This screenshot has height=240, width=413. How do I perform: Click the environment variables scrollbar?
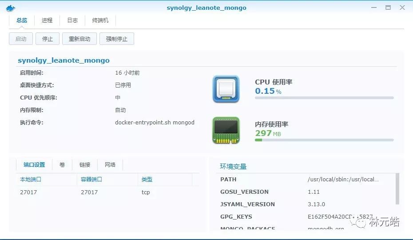tap(397, 188)
